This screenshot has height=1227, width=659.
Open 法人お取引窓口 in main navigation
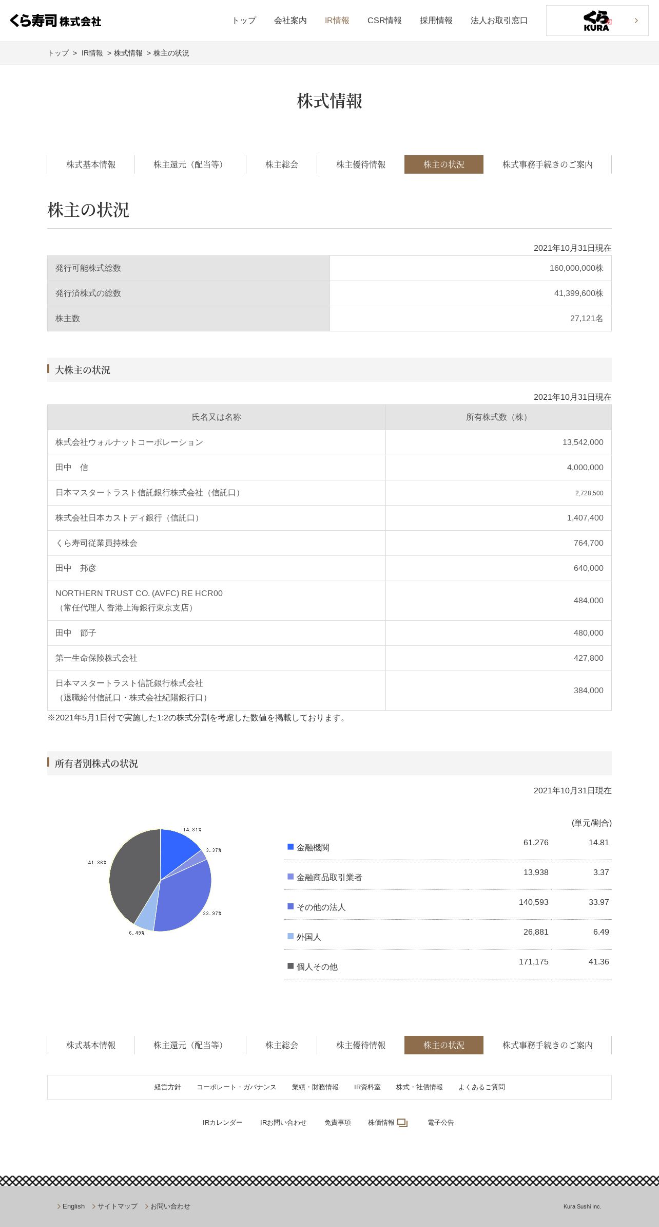pyautogui.click(x=499, y=21)
